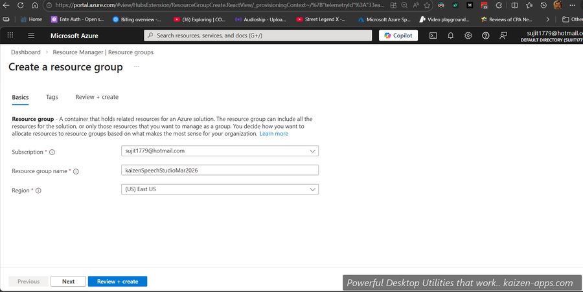This screenshot has width=583, height=292.
Task: Open Other favorites folder
Action: (572, 19)
